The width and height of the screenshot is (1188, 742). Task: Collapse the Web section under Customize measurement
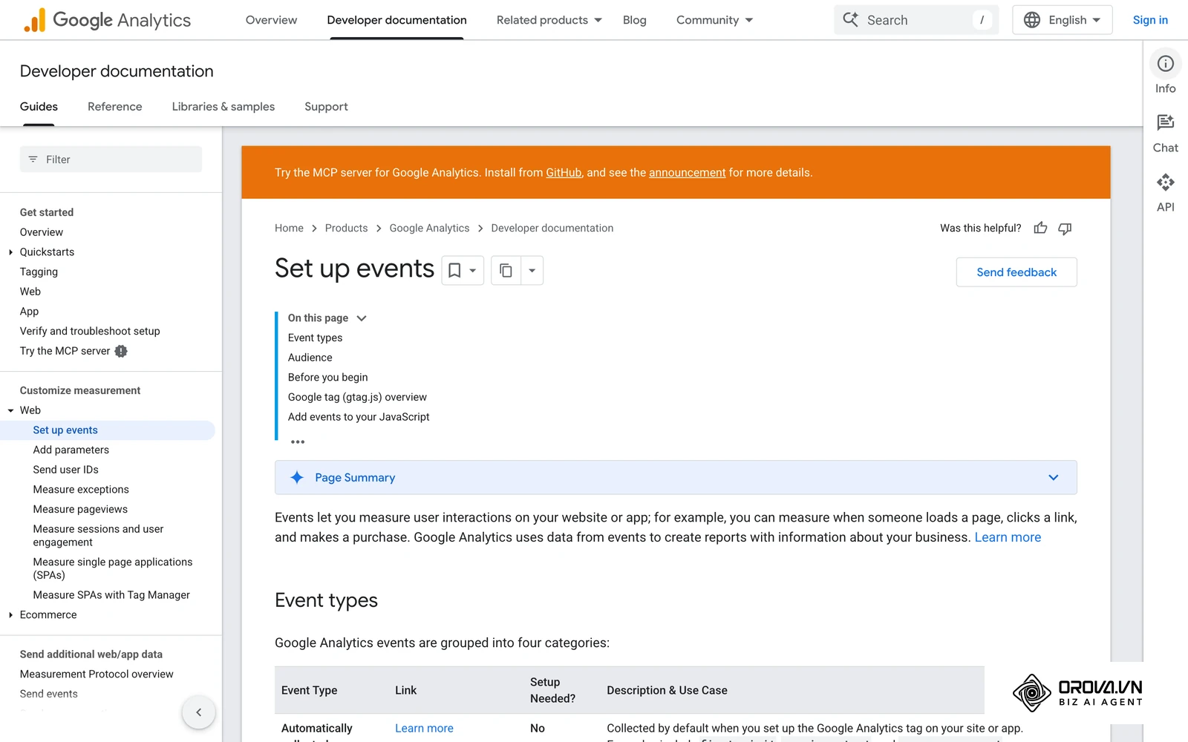point(10,410)
